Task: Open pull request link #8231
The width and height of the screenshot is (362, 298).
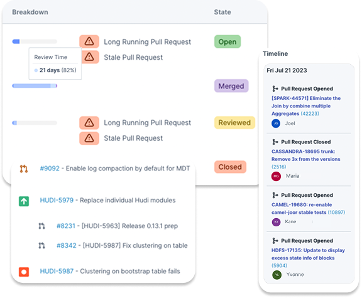Action: coord(66,226)
